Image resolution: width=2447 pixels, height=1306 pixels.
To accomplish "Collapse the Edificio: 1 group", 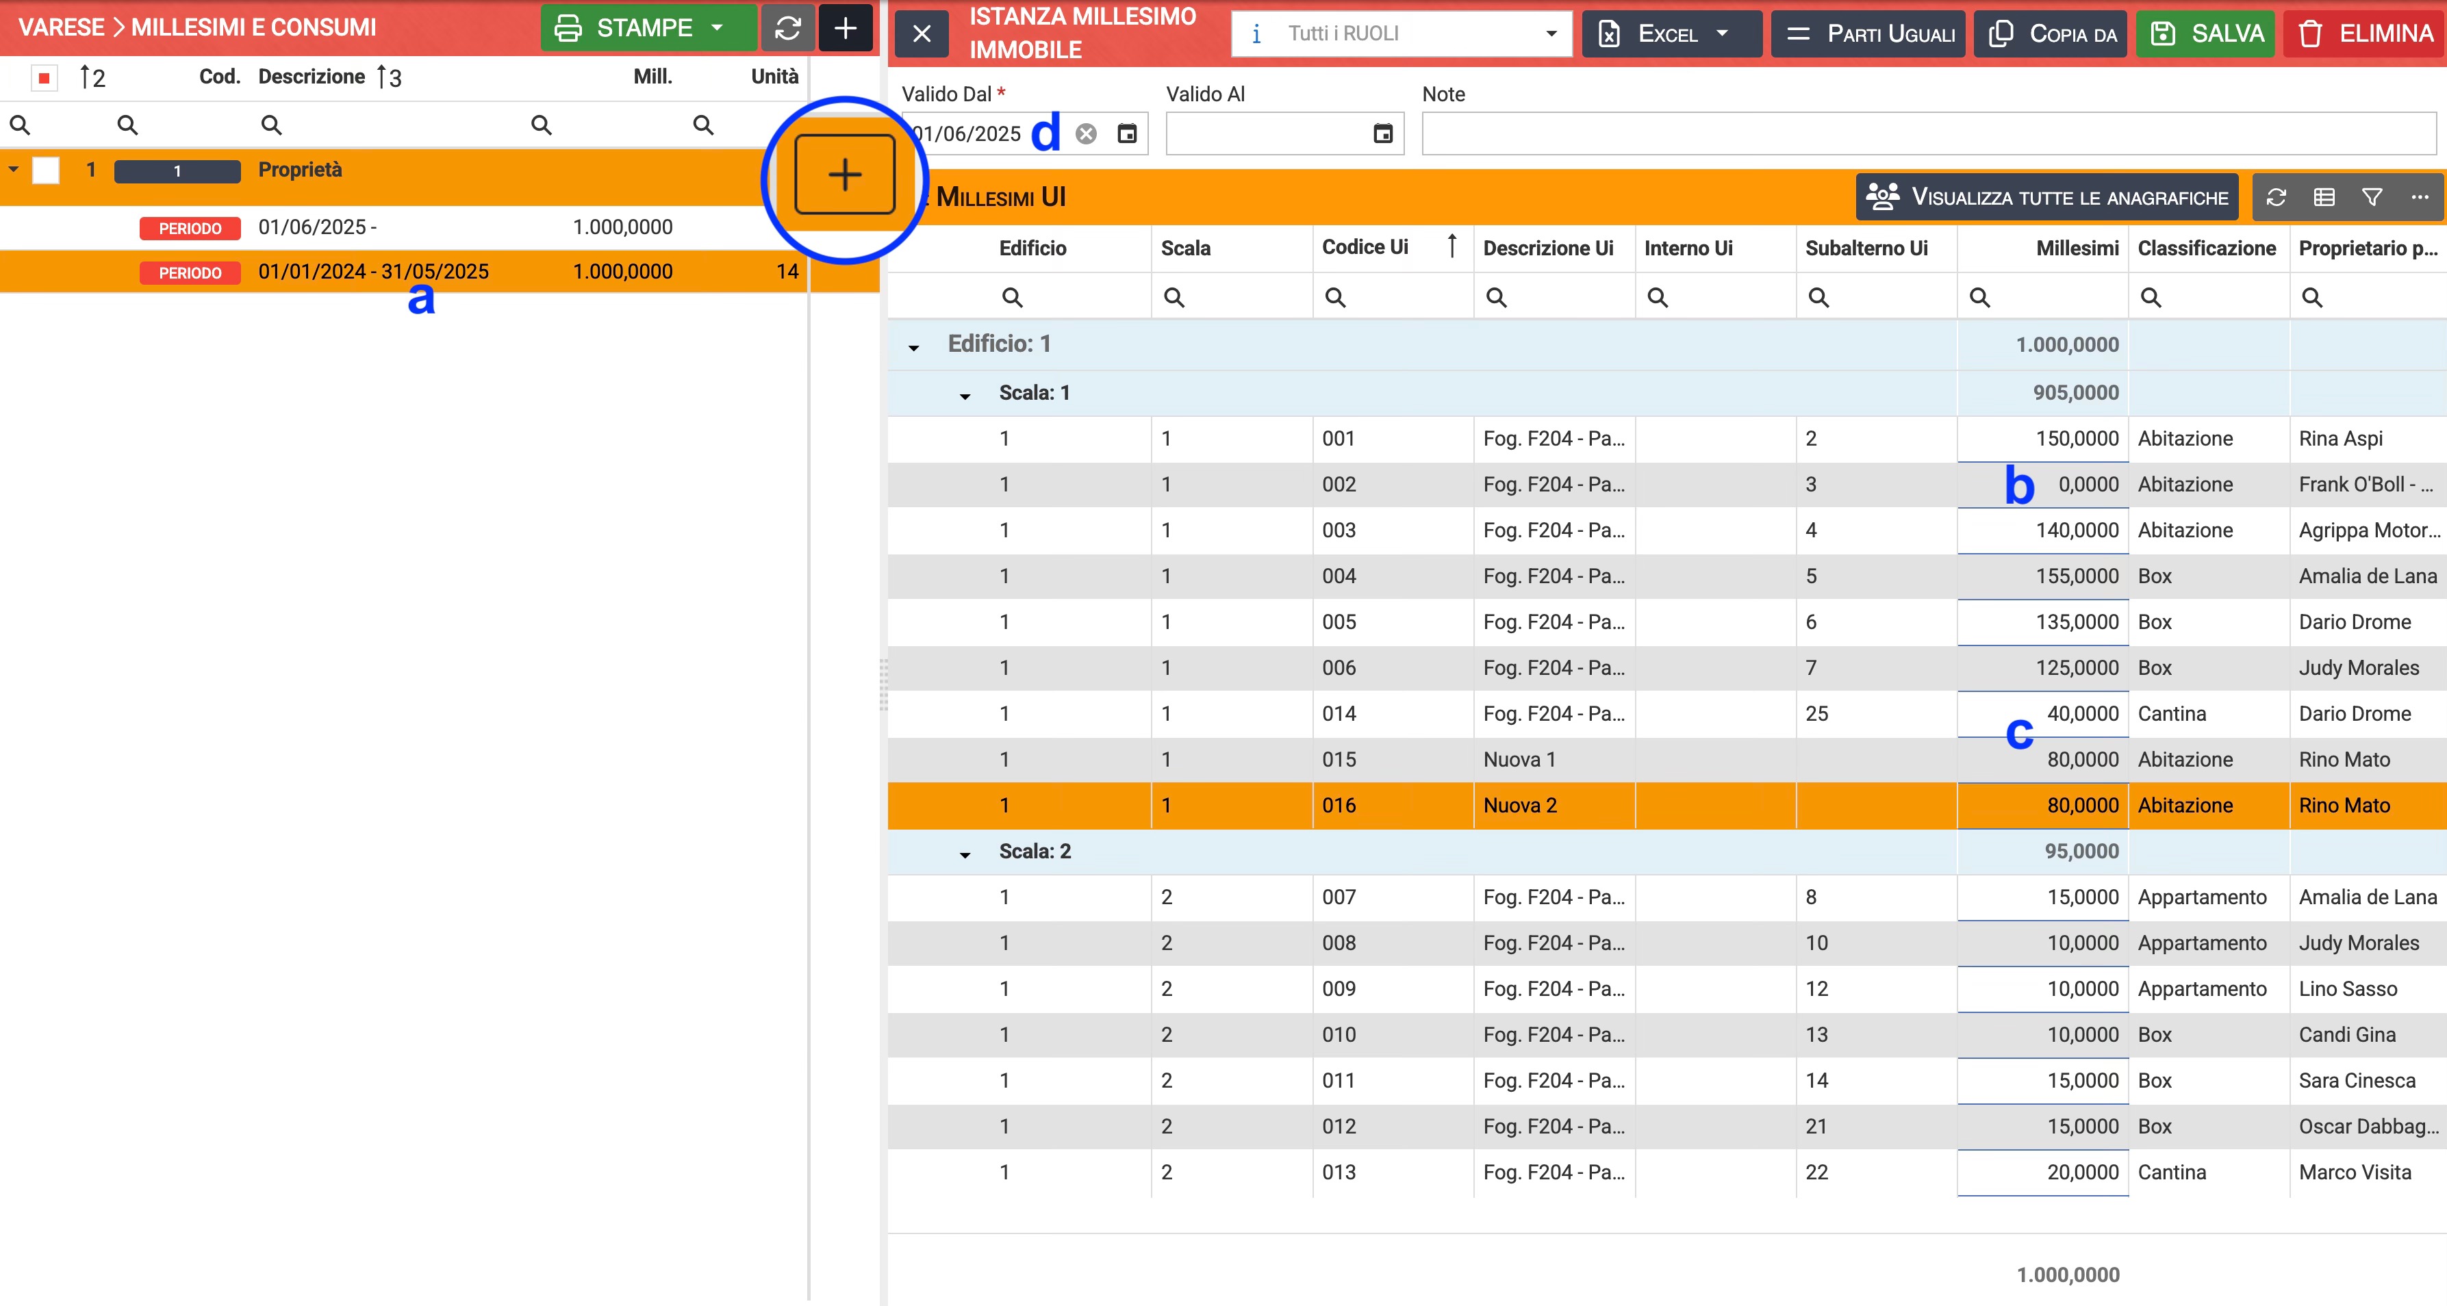I will coord(914,346).
